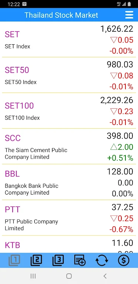Open the SET Index row

[69, 40]
